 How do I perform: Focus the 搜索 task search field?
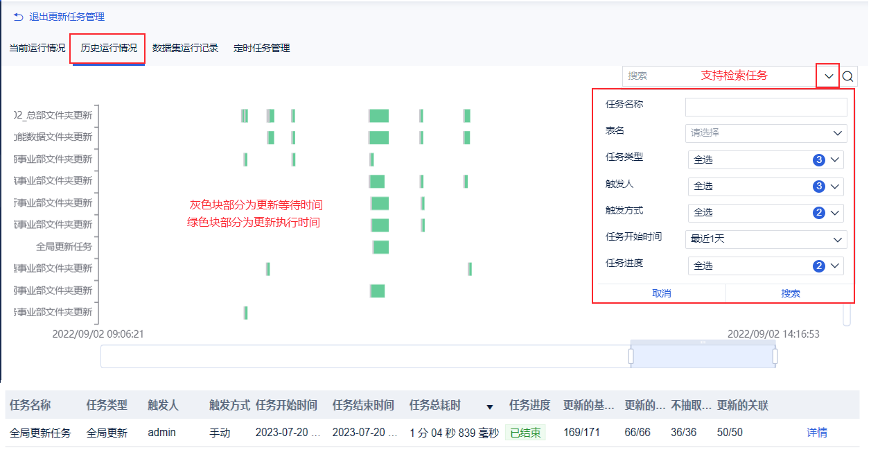pos(719,76)
